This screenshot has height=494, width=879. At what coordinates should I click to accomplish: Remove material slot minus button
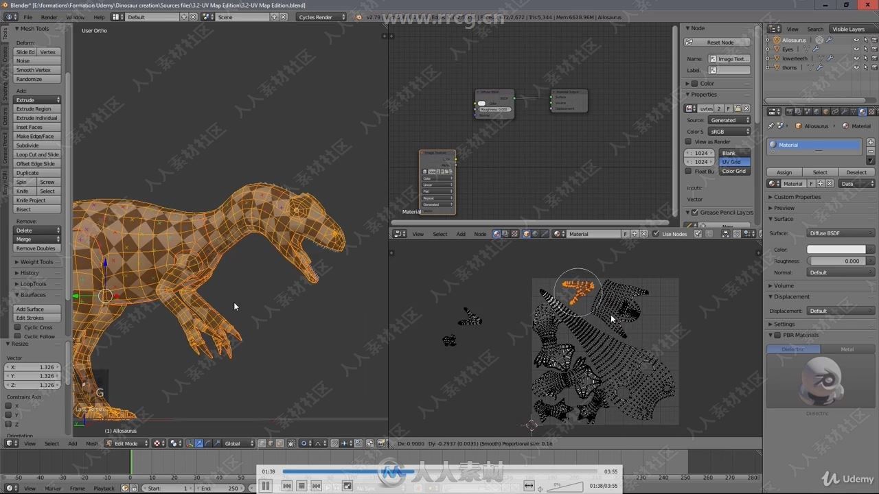point(871,151)
